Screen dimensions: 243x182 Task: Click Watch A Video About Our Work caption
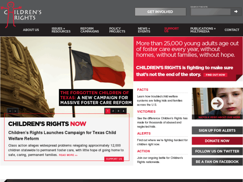click(x=219, y=117)
